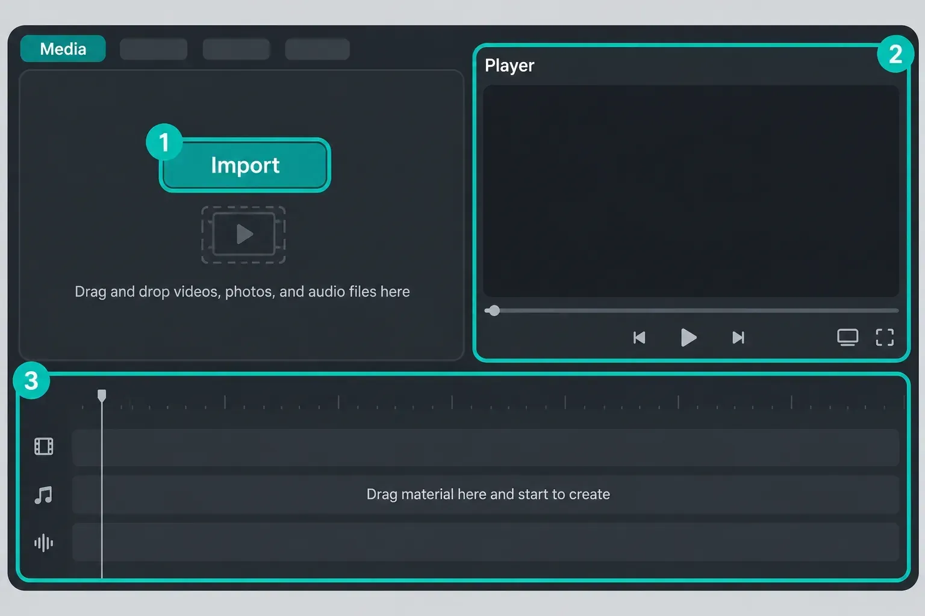Image resolution: width=925 pixels, height=616 pixels.
Task: Click the dashed video placeholder icon
Action: coord(243,235)
